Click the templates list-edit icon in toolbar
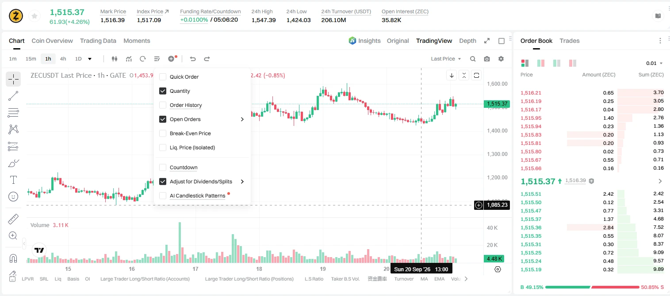 (x=157, y=59)
